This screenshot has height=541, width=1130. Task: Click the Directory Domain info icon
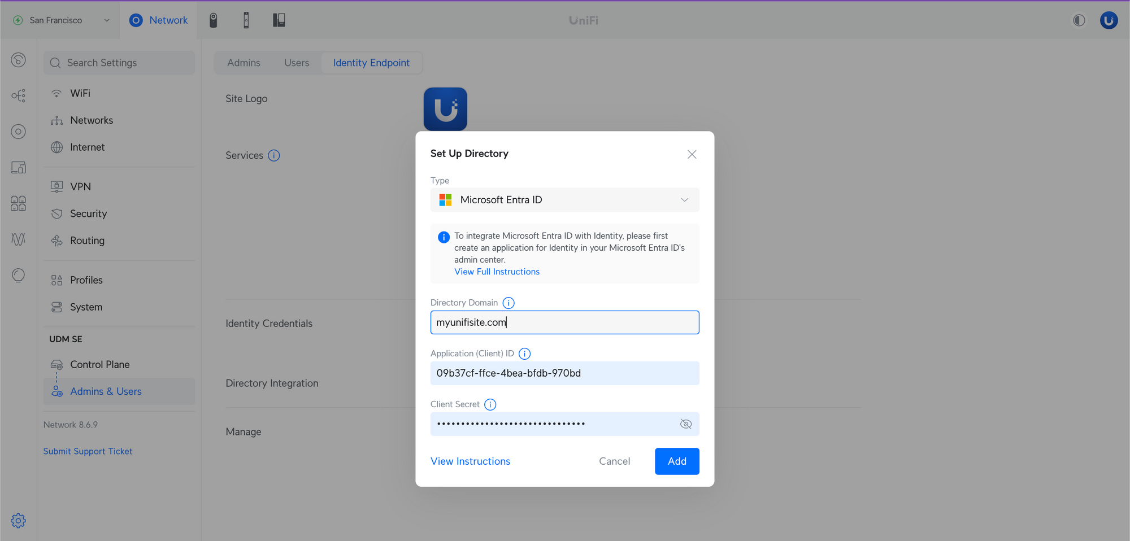(x=508, y=303)
